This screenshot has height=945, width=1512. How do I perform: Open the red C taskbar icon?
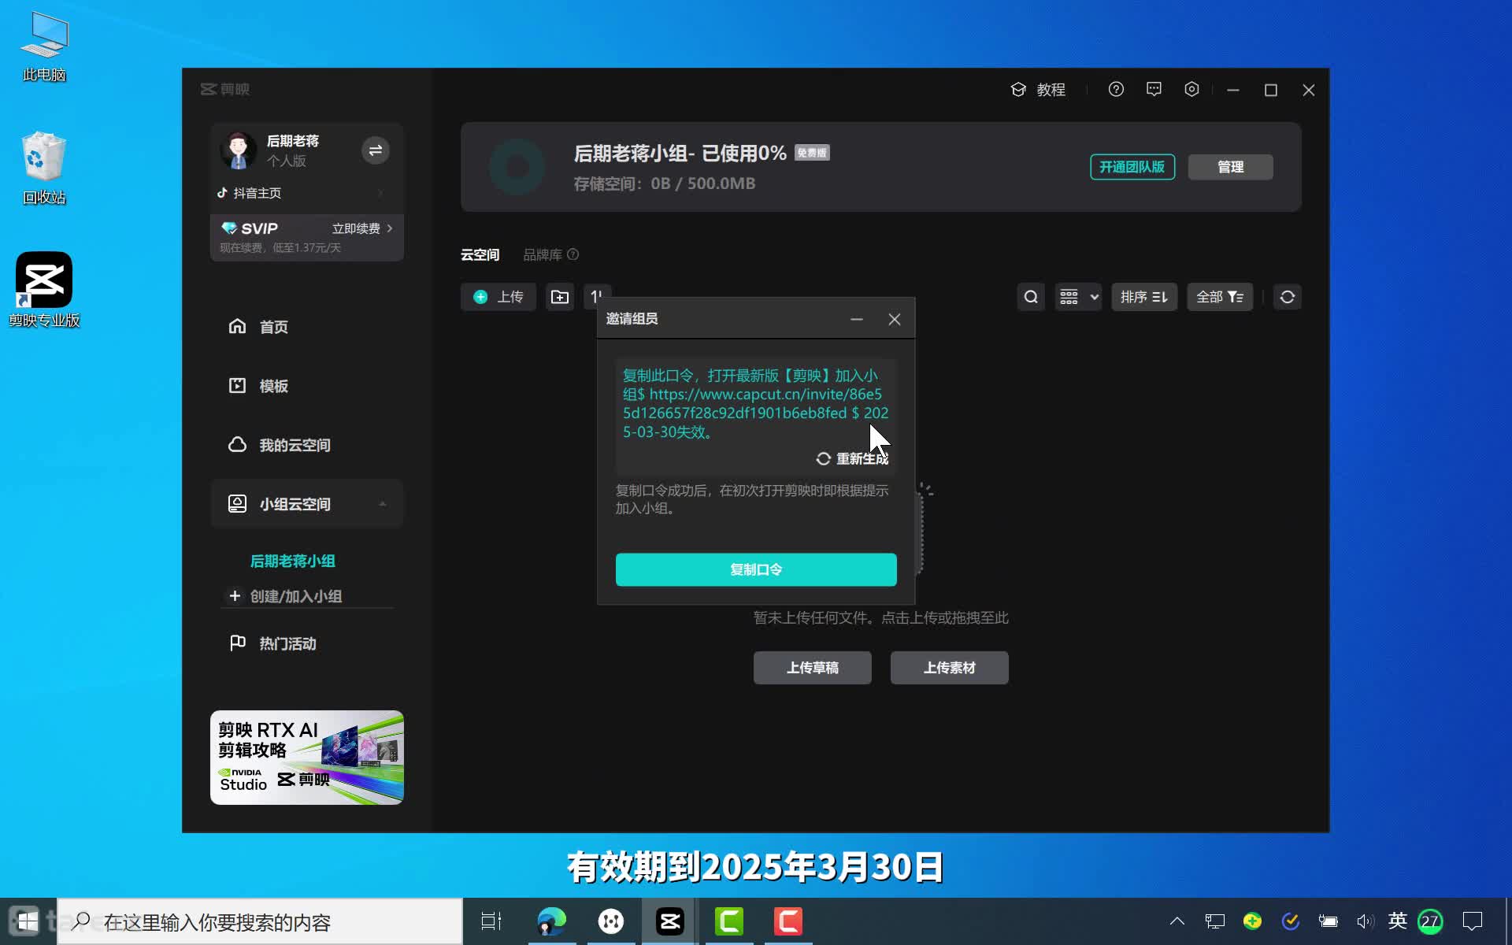(788, 921)
